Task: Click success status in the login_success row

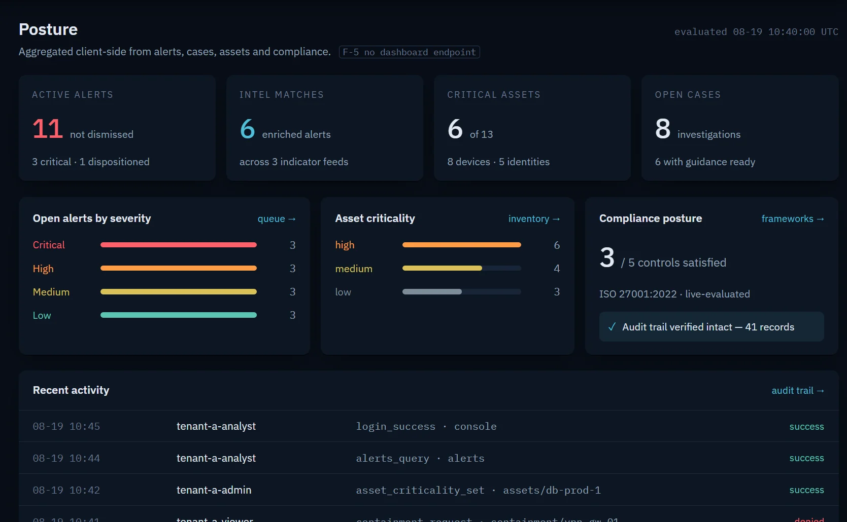Action: (x=806, y=427)
